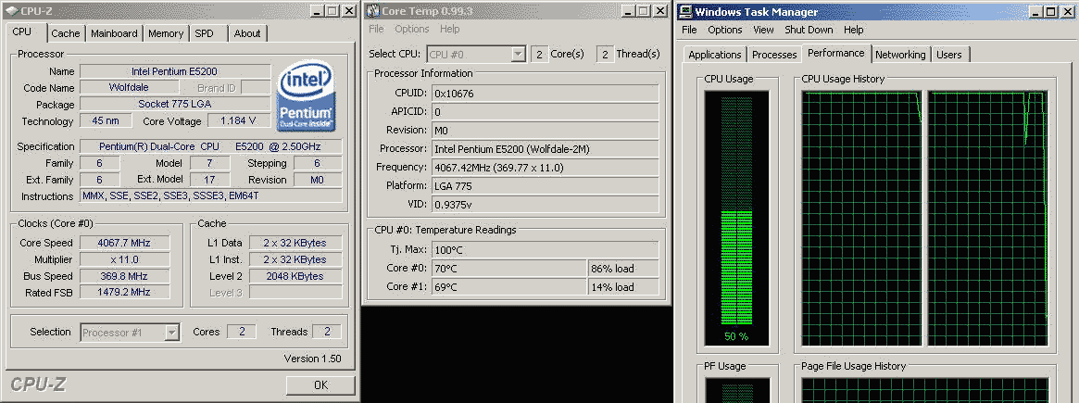Screen dimensions: 1079x403
Task: Click the 14% load value for Core #1
Action: pyautogui.click(x=623, y=286)
